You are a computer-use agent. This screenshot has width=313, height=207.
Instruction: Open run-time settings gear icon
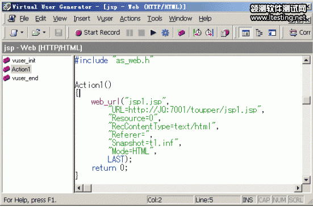[x=165, y=33]
